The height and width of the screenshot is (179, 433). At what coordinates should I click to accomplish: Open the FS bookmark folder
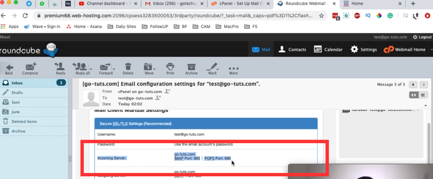click(x=251, y=27)
